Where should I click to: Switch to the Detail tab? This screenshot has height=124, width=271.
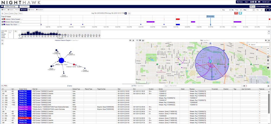click(4, 10)
